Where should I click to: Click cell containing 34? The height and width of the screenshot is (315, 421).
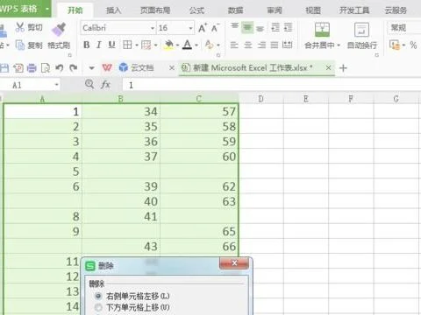[x=121, y=111]
